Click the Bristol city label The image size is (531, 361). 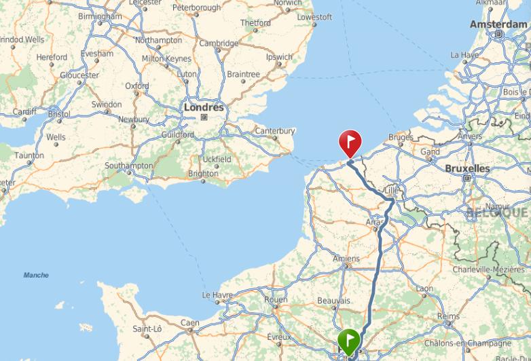(59, 114)
